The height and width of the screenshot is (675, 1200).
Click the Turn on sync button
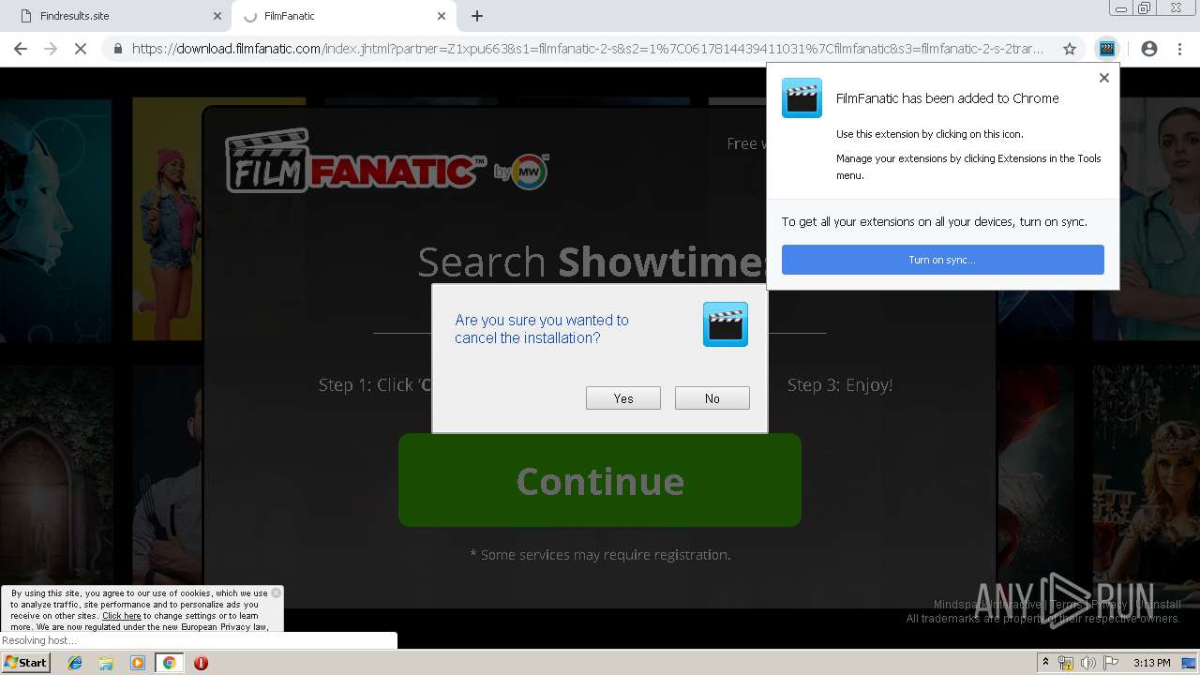(x=943, y=260)
